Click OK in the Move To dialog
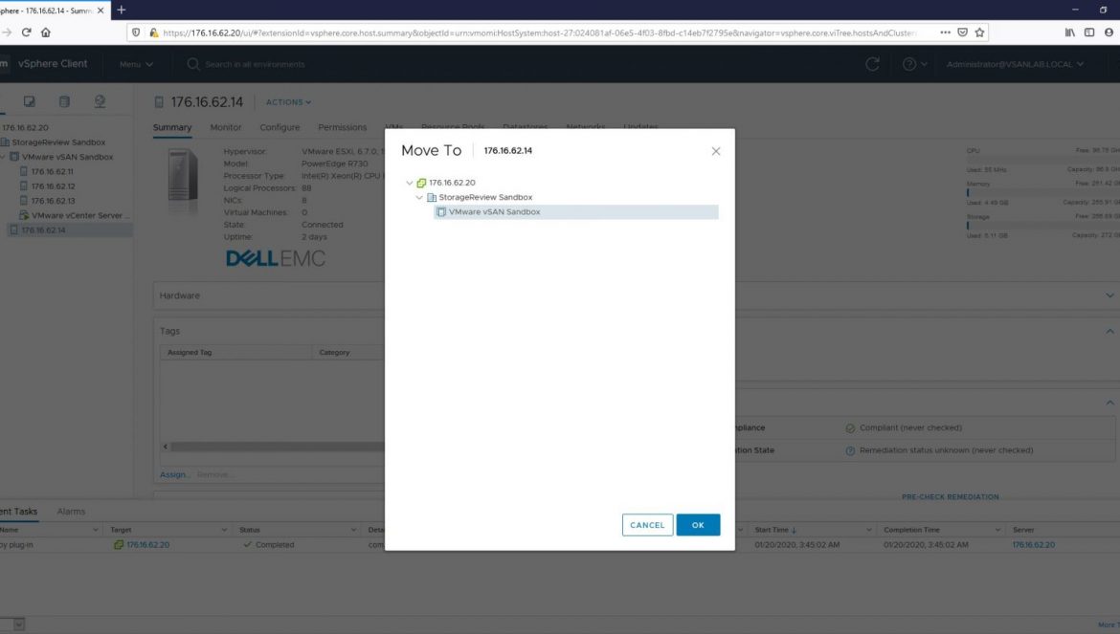The height and width of the screenshot is (634, 1120). (x=698, y=525)
